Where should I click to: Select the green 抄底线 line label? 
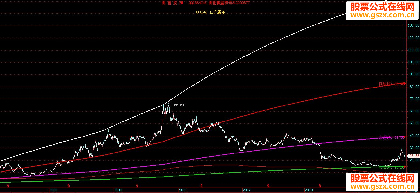coord(392,167)
